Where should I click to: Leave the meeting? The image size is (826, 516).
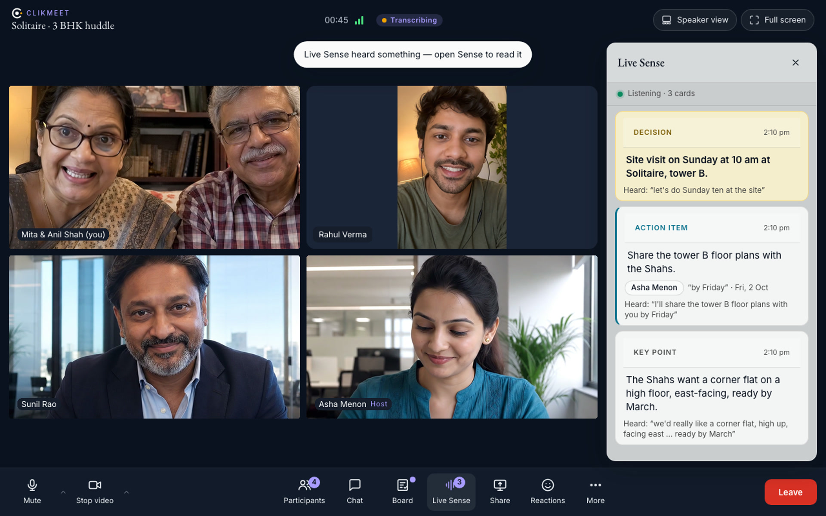(x=790, y=492)
